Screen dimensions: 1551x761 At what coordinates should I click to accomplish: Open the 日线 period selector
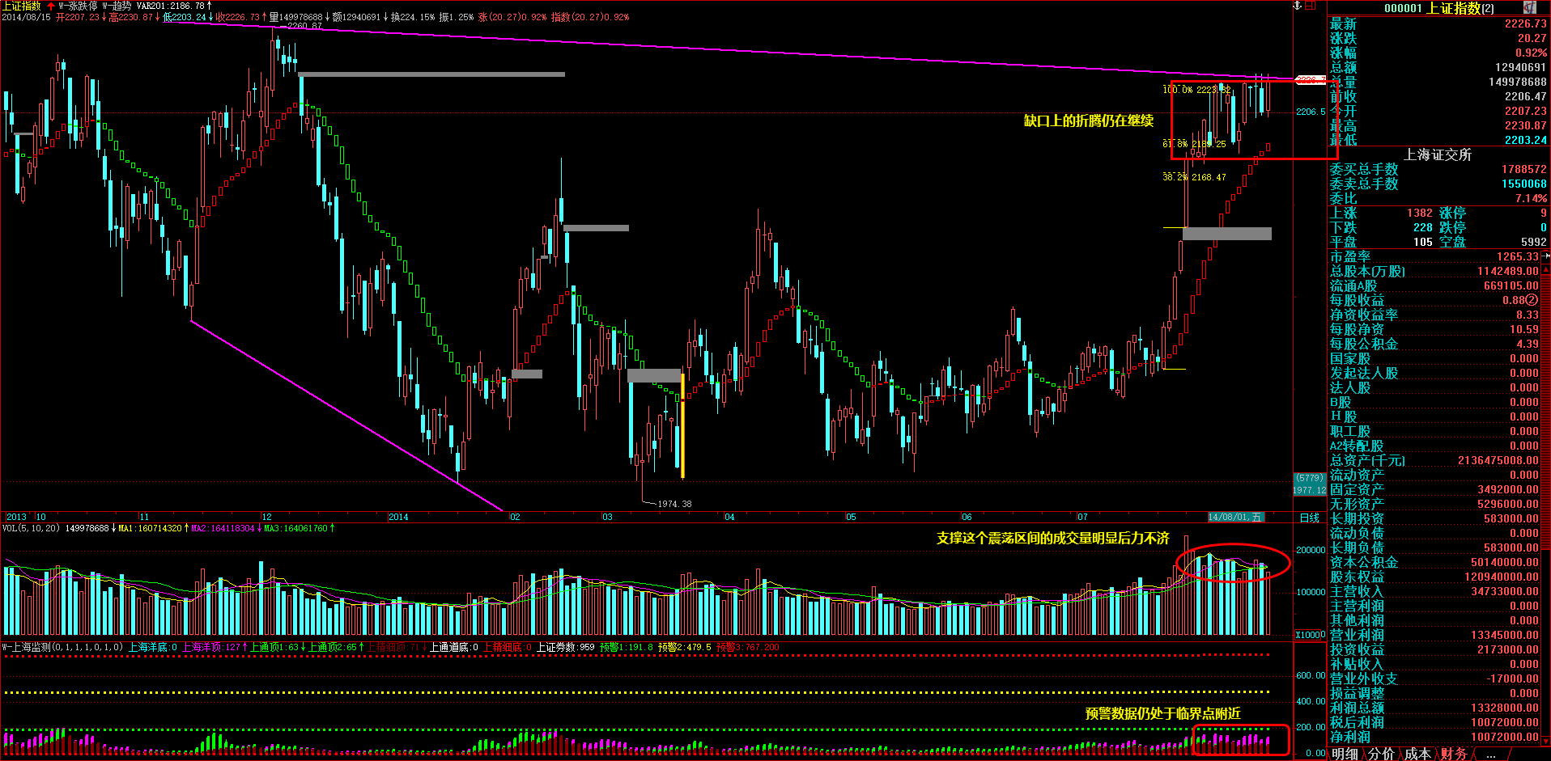click(1309, 518)
